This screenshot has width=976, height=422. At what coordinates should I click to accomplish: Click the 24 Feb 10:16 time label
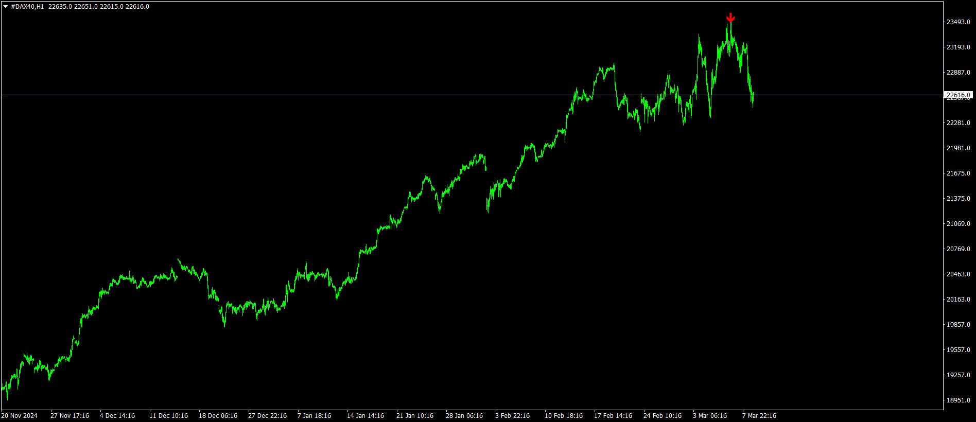click(663, 416)
